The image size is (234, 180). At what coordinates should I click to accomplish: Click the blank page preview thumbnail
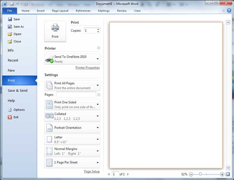click(x=166, y=95)
